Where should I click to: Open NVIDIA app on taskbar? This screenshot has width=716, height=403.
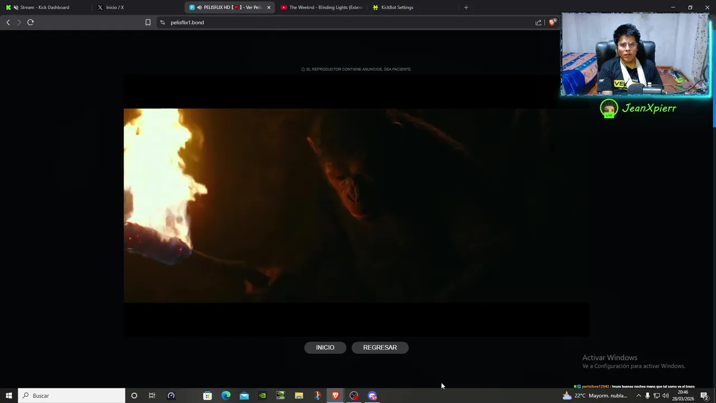coord(262,396)
